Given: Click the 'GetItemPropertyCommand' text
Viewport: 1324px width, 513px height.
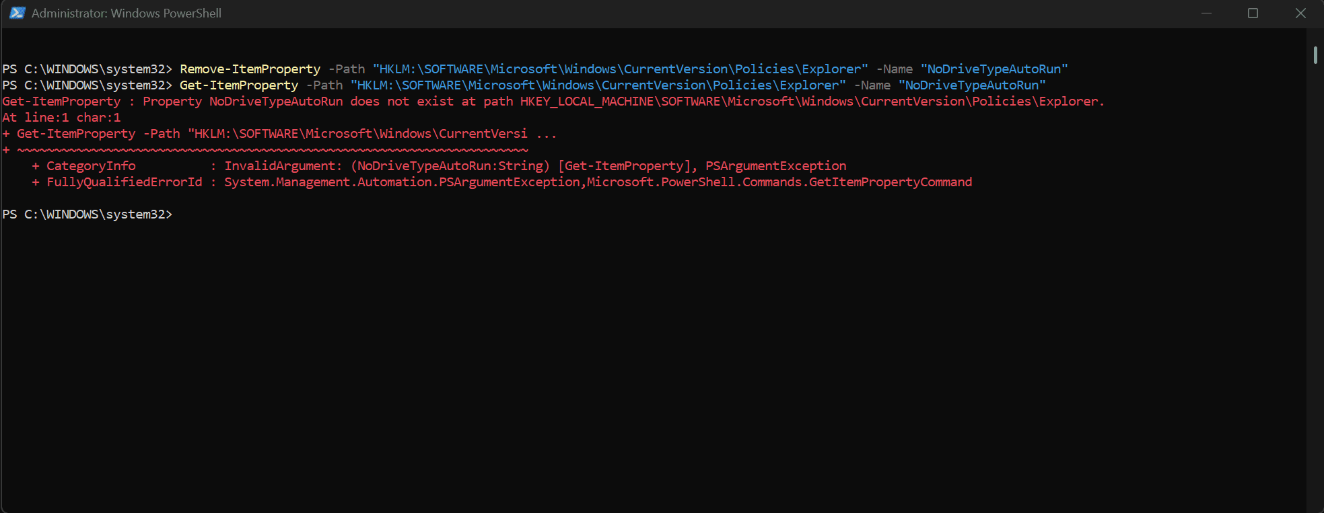Looking at the screenshot, I should (891, 182).
